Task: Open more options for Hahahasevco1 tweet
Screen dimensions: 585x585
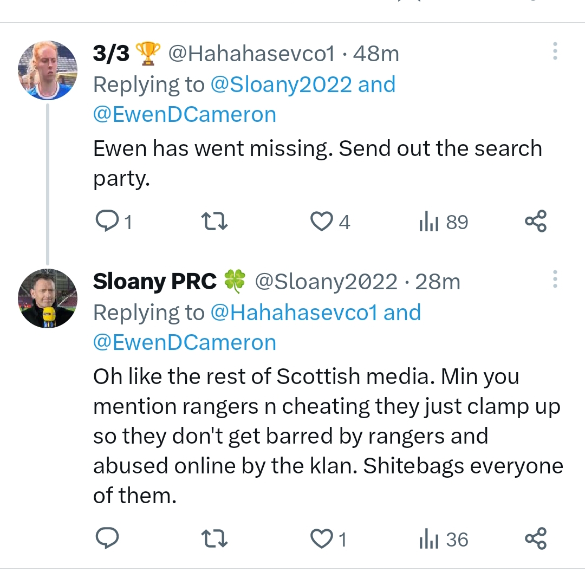Action: coord(555,51)
